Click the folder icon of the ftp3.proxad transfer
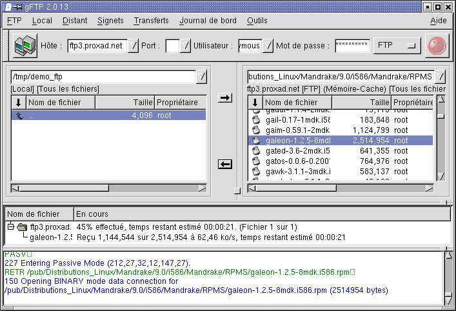This screenshot has width=456, height=311. click(22, 227)
